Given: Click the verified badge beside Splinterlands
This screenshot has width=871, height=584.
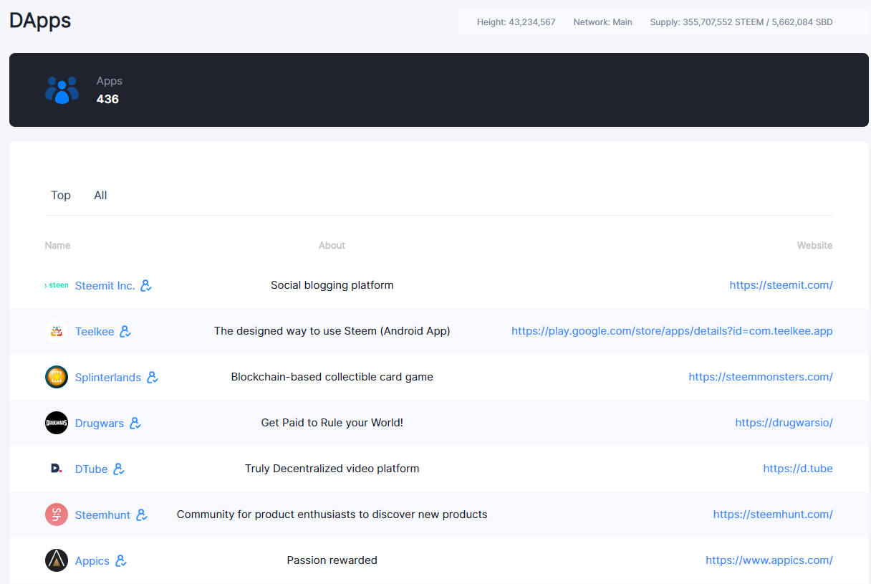Looking at the screenshot, I should (x=153, y=377).
